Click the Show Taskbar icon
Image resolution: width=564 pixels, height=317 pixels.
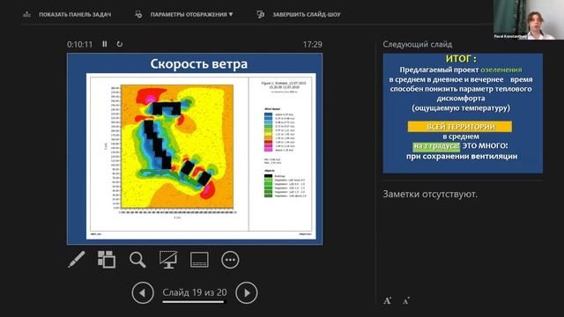[x=26, y=14]
